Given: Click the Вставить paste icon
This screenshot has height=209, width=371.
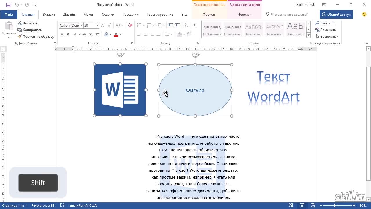Looking at the screenshot, I should click(9, 26).
